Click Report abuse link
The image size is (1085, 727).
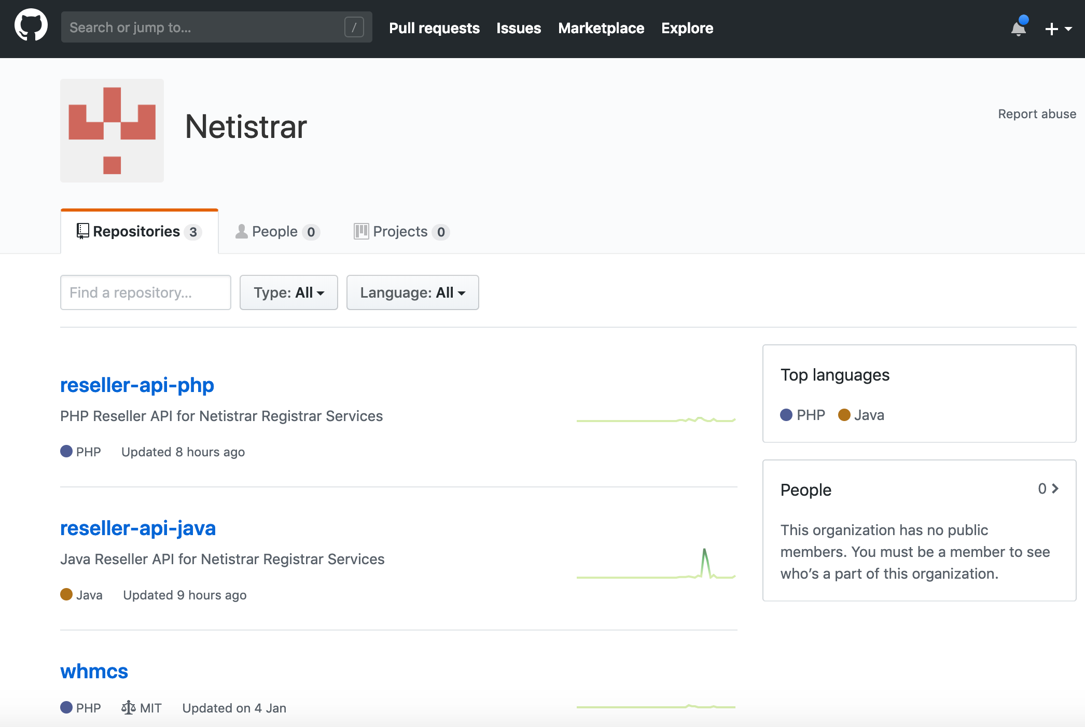click(x=1037, y=114)
